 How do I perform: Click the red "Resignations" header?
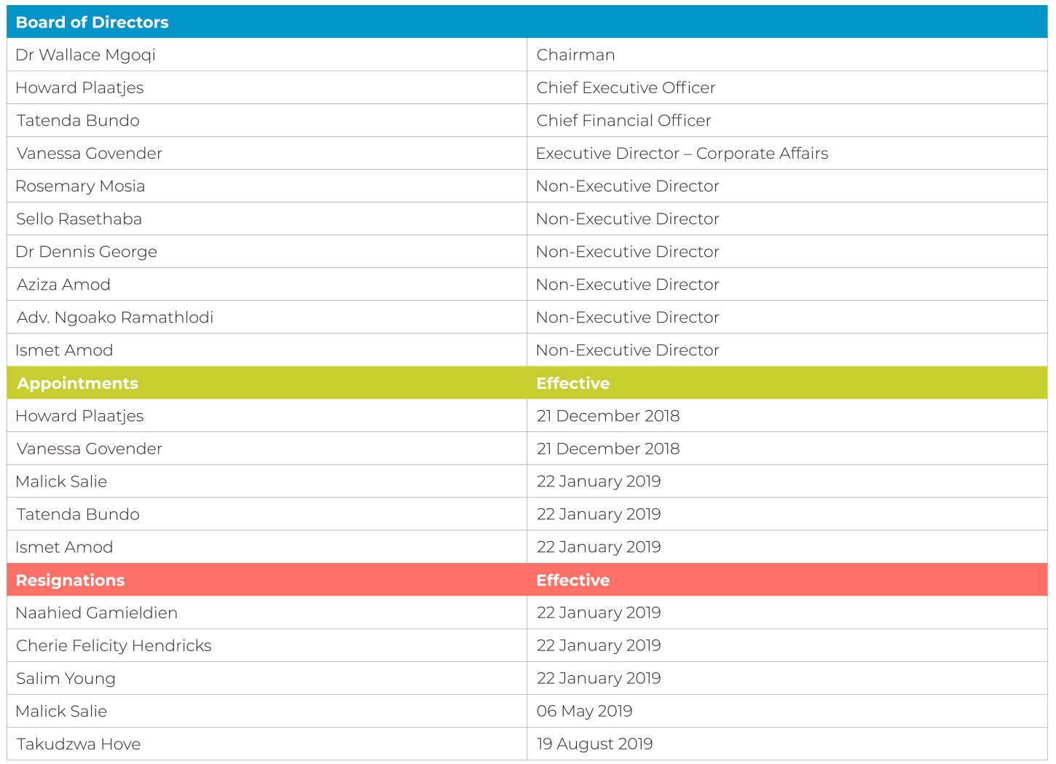pyautogui.click(x=71, y=580)
